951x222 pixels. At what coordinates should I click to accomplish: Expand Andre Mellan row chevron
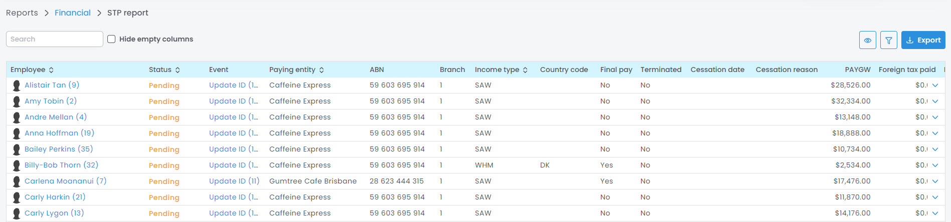pyautogui.click(x=935, y=117)
